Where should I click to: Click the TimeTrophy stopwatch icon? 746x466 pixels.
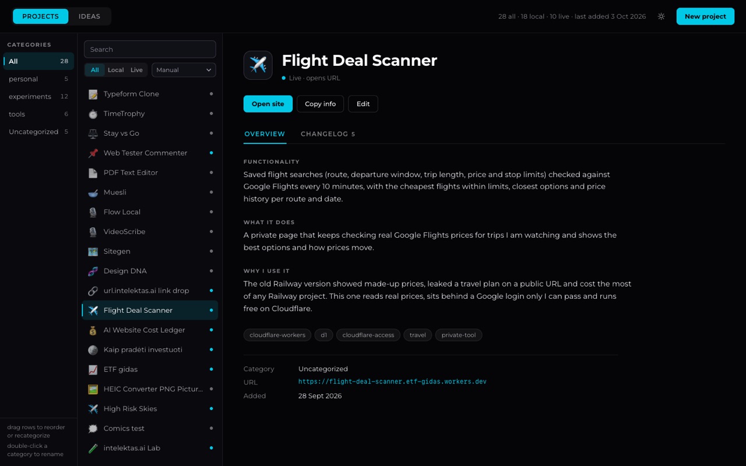click(93, 114)
